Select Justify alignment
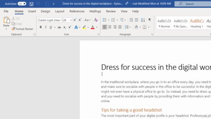Screen dimensions: 211x119 tap(120, 27)
